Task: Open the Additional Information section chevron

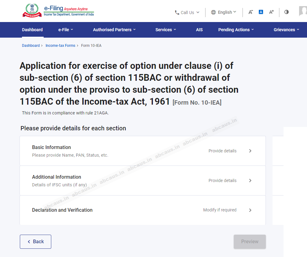Action: pos(250,181)
